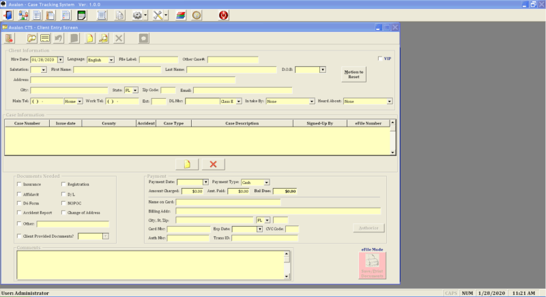546x297 pixels.
Task: Tick the Client Provided Documents checkbox
Action: tap(19, 236)
